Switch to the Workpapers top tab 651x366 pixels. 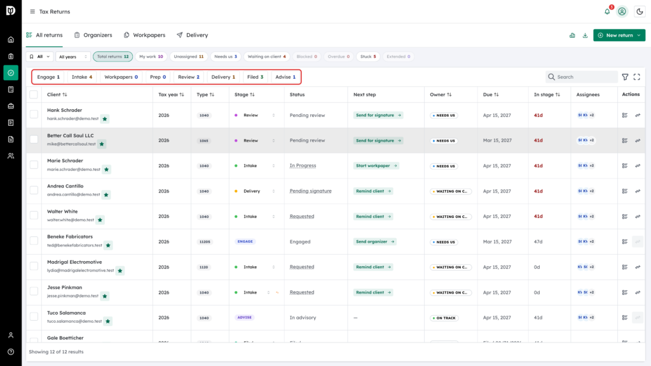(144, 36)
